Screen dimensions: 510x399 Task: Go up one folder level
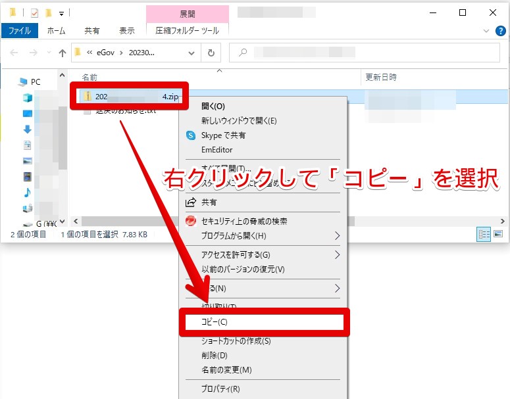(62, 53)
